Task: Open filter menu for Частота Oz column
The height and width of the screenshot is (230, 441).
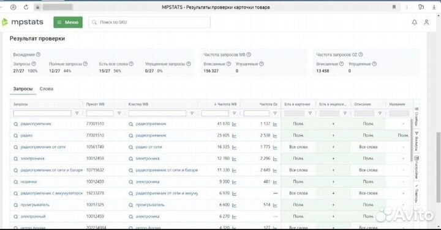Action: tap(275, 113)
